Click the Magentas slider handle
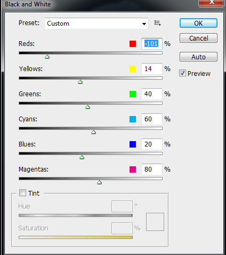The height and width of the screenshot is (255, 226). (99, 182)
